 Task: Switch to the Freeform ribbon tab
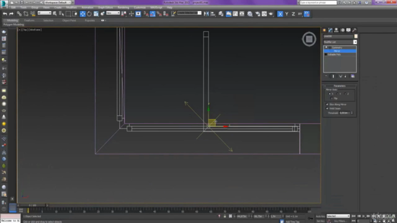29,20
